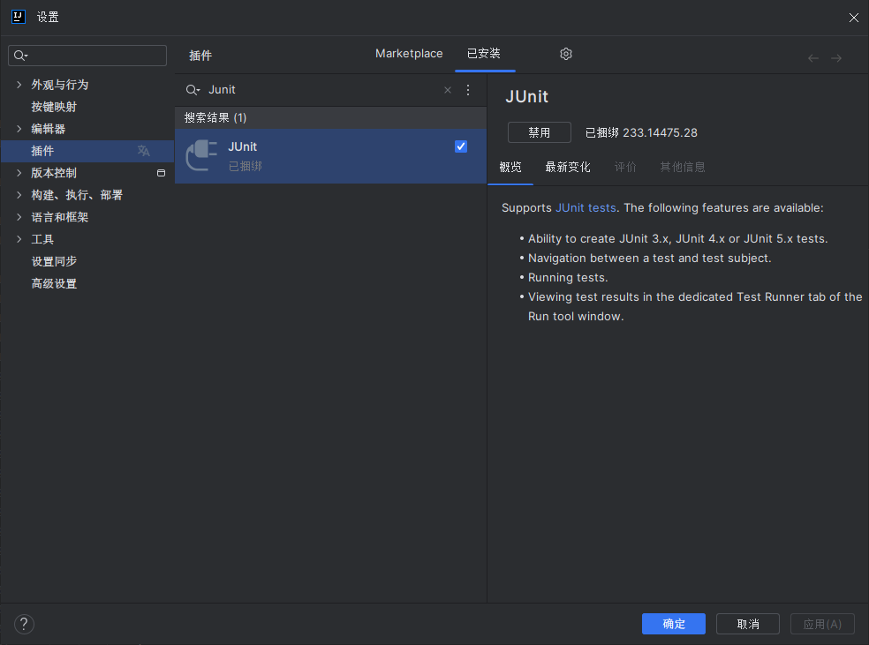869x645 pixels.
Task: Select 高级设置 in the settings tree
Action: click(x=54, y=283)
